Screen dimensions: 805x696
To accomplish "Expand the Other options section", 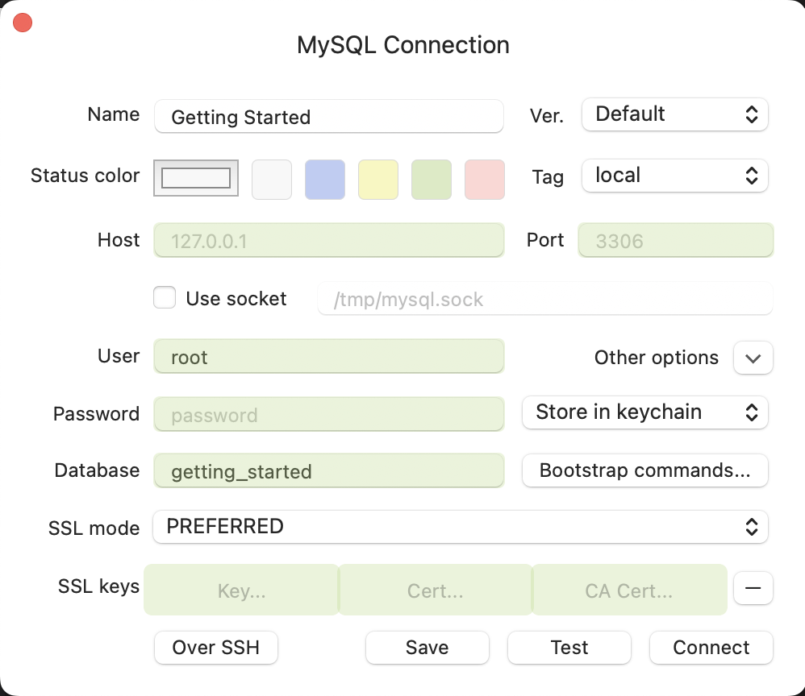I will click(x=753, y=358).
